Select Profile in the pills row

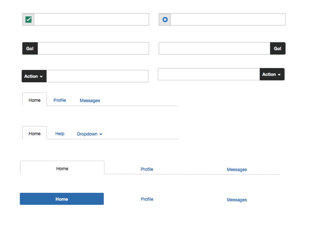click(147, 199)
